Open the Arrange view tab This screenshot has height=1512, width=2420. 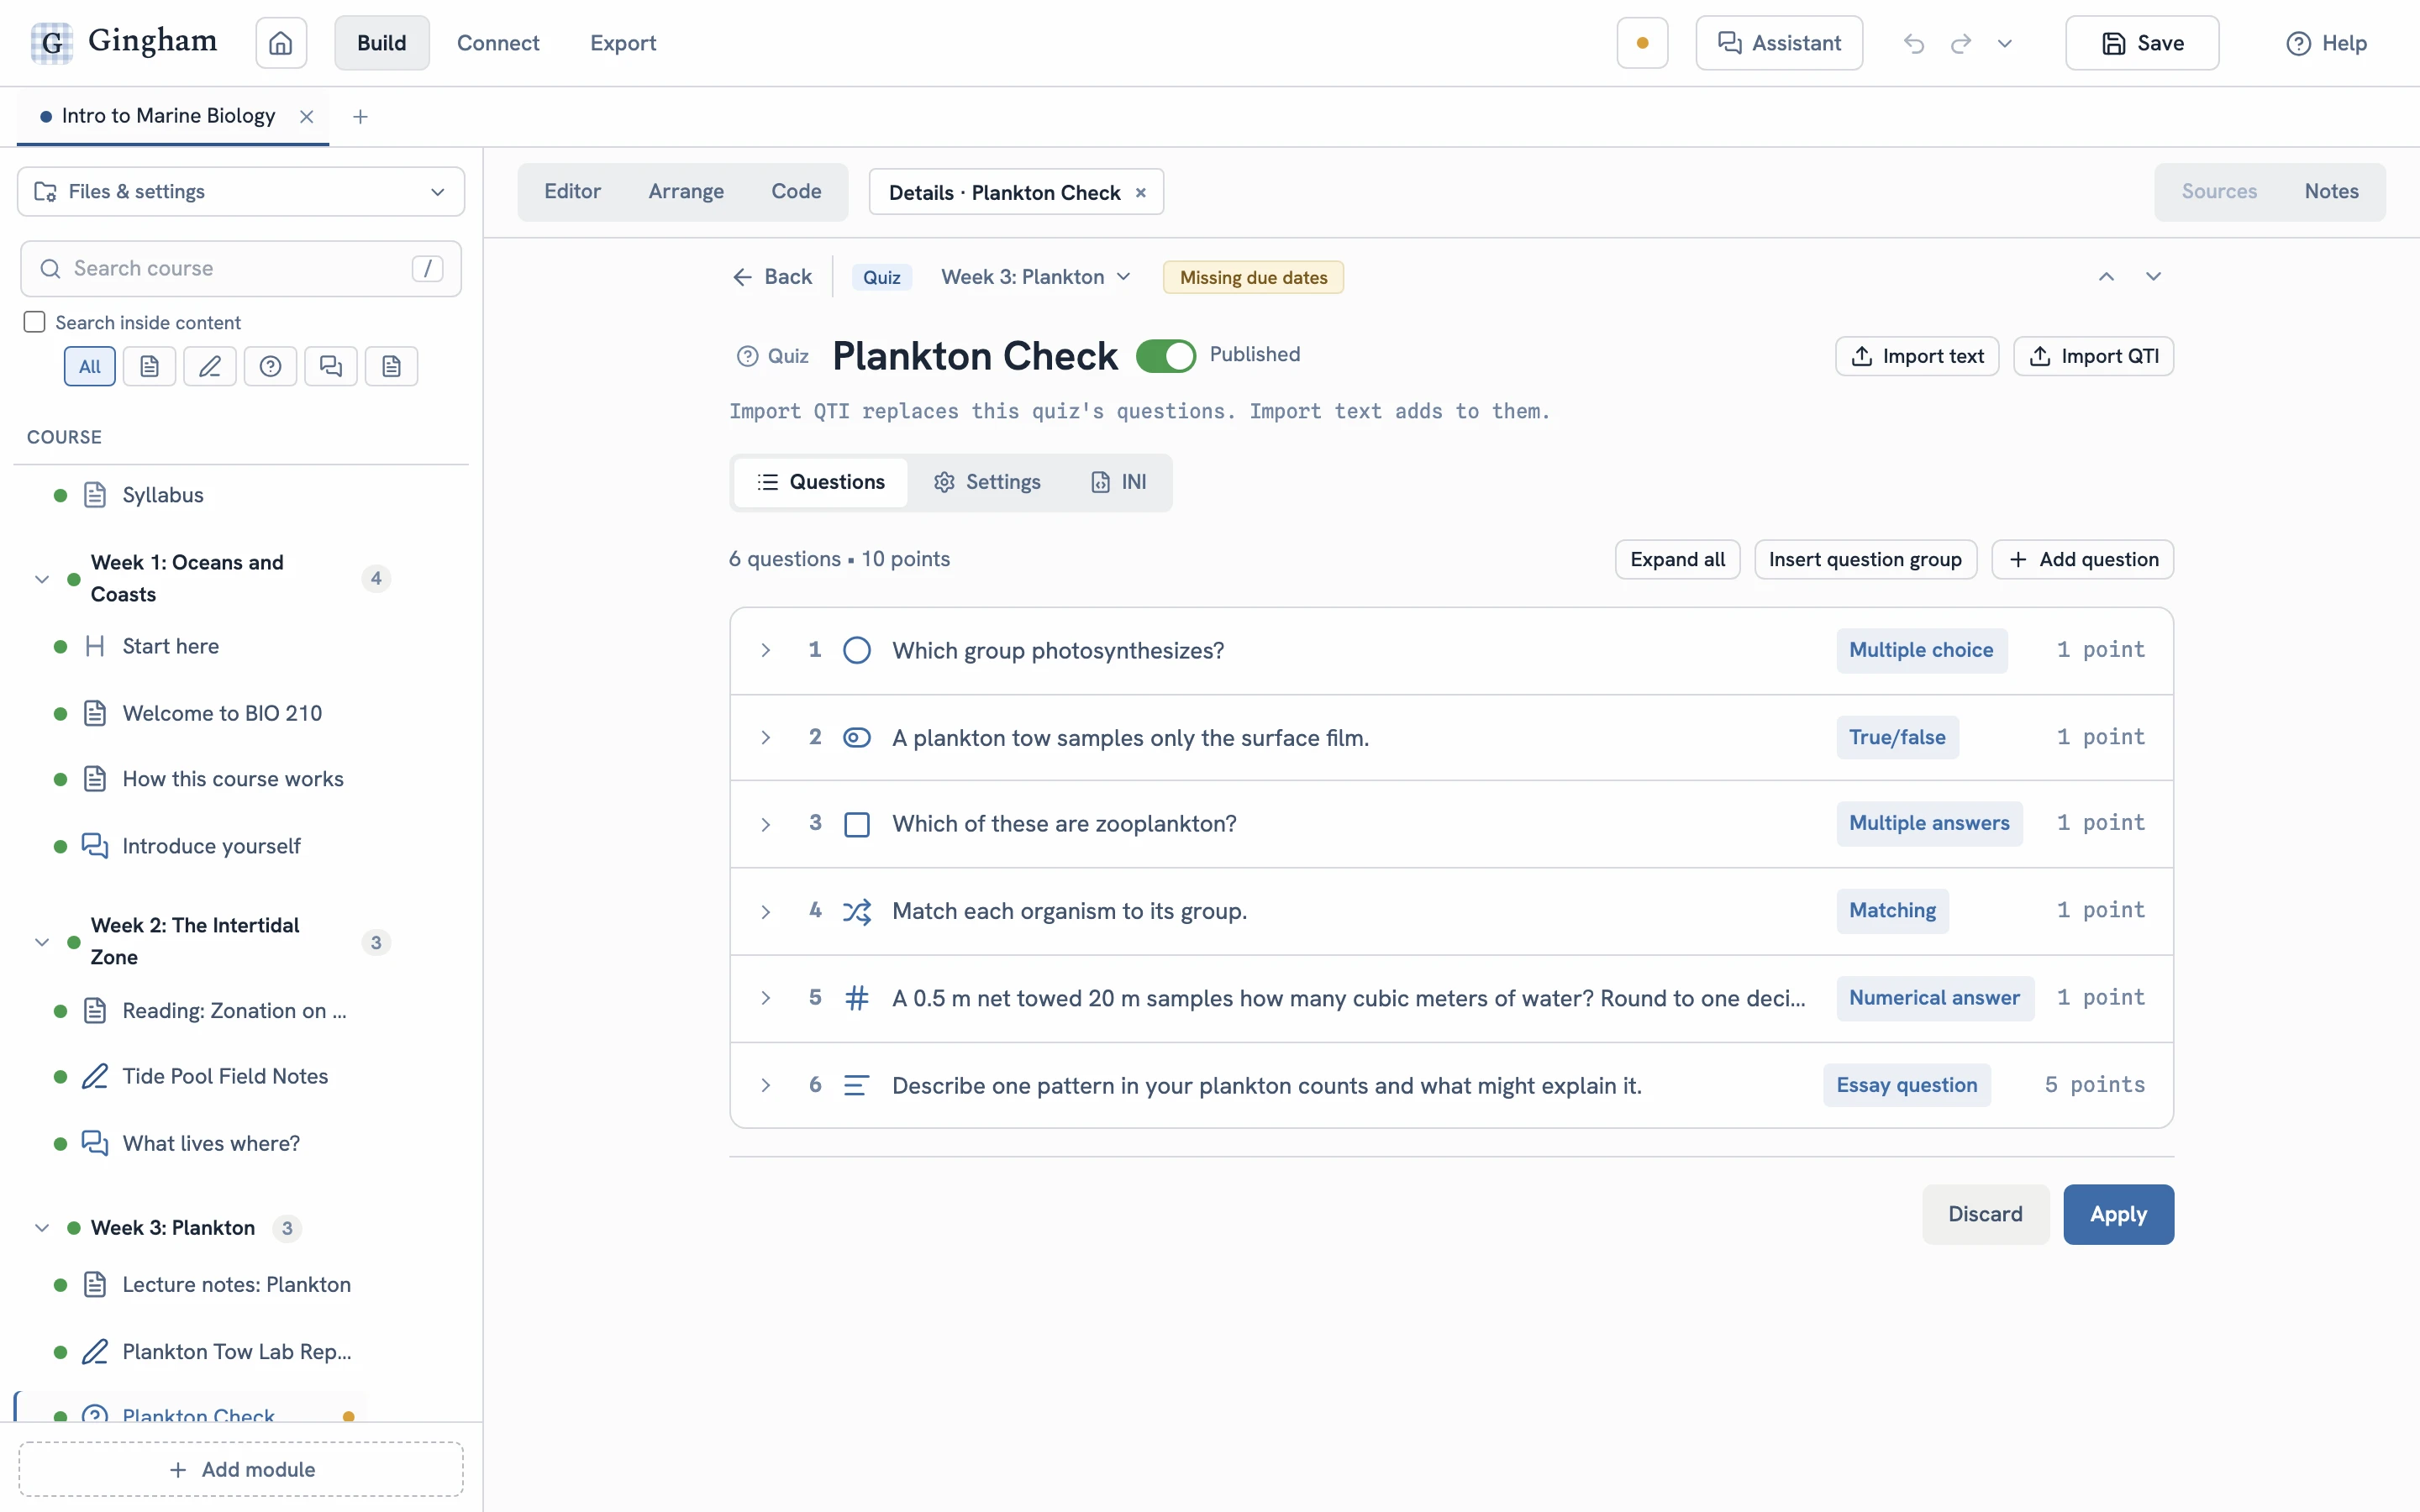click(x=686, y=192)
